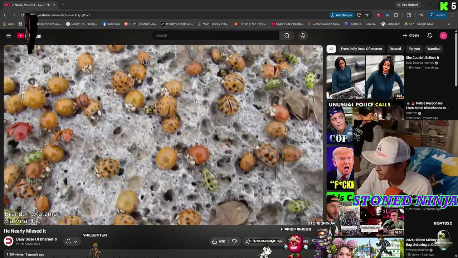Open Police Responses From Motel Disturbance

tap(427, 106)
